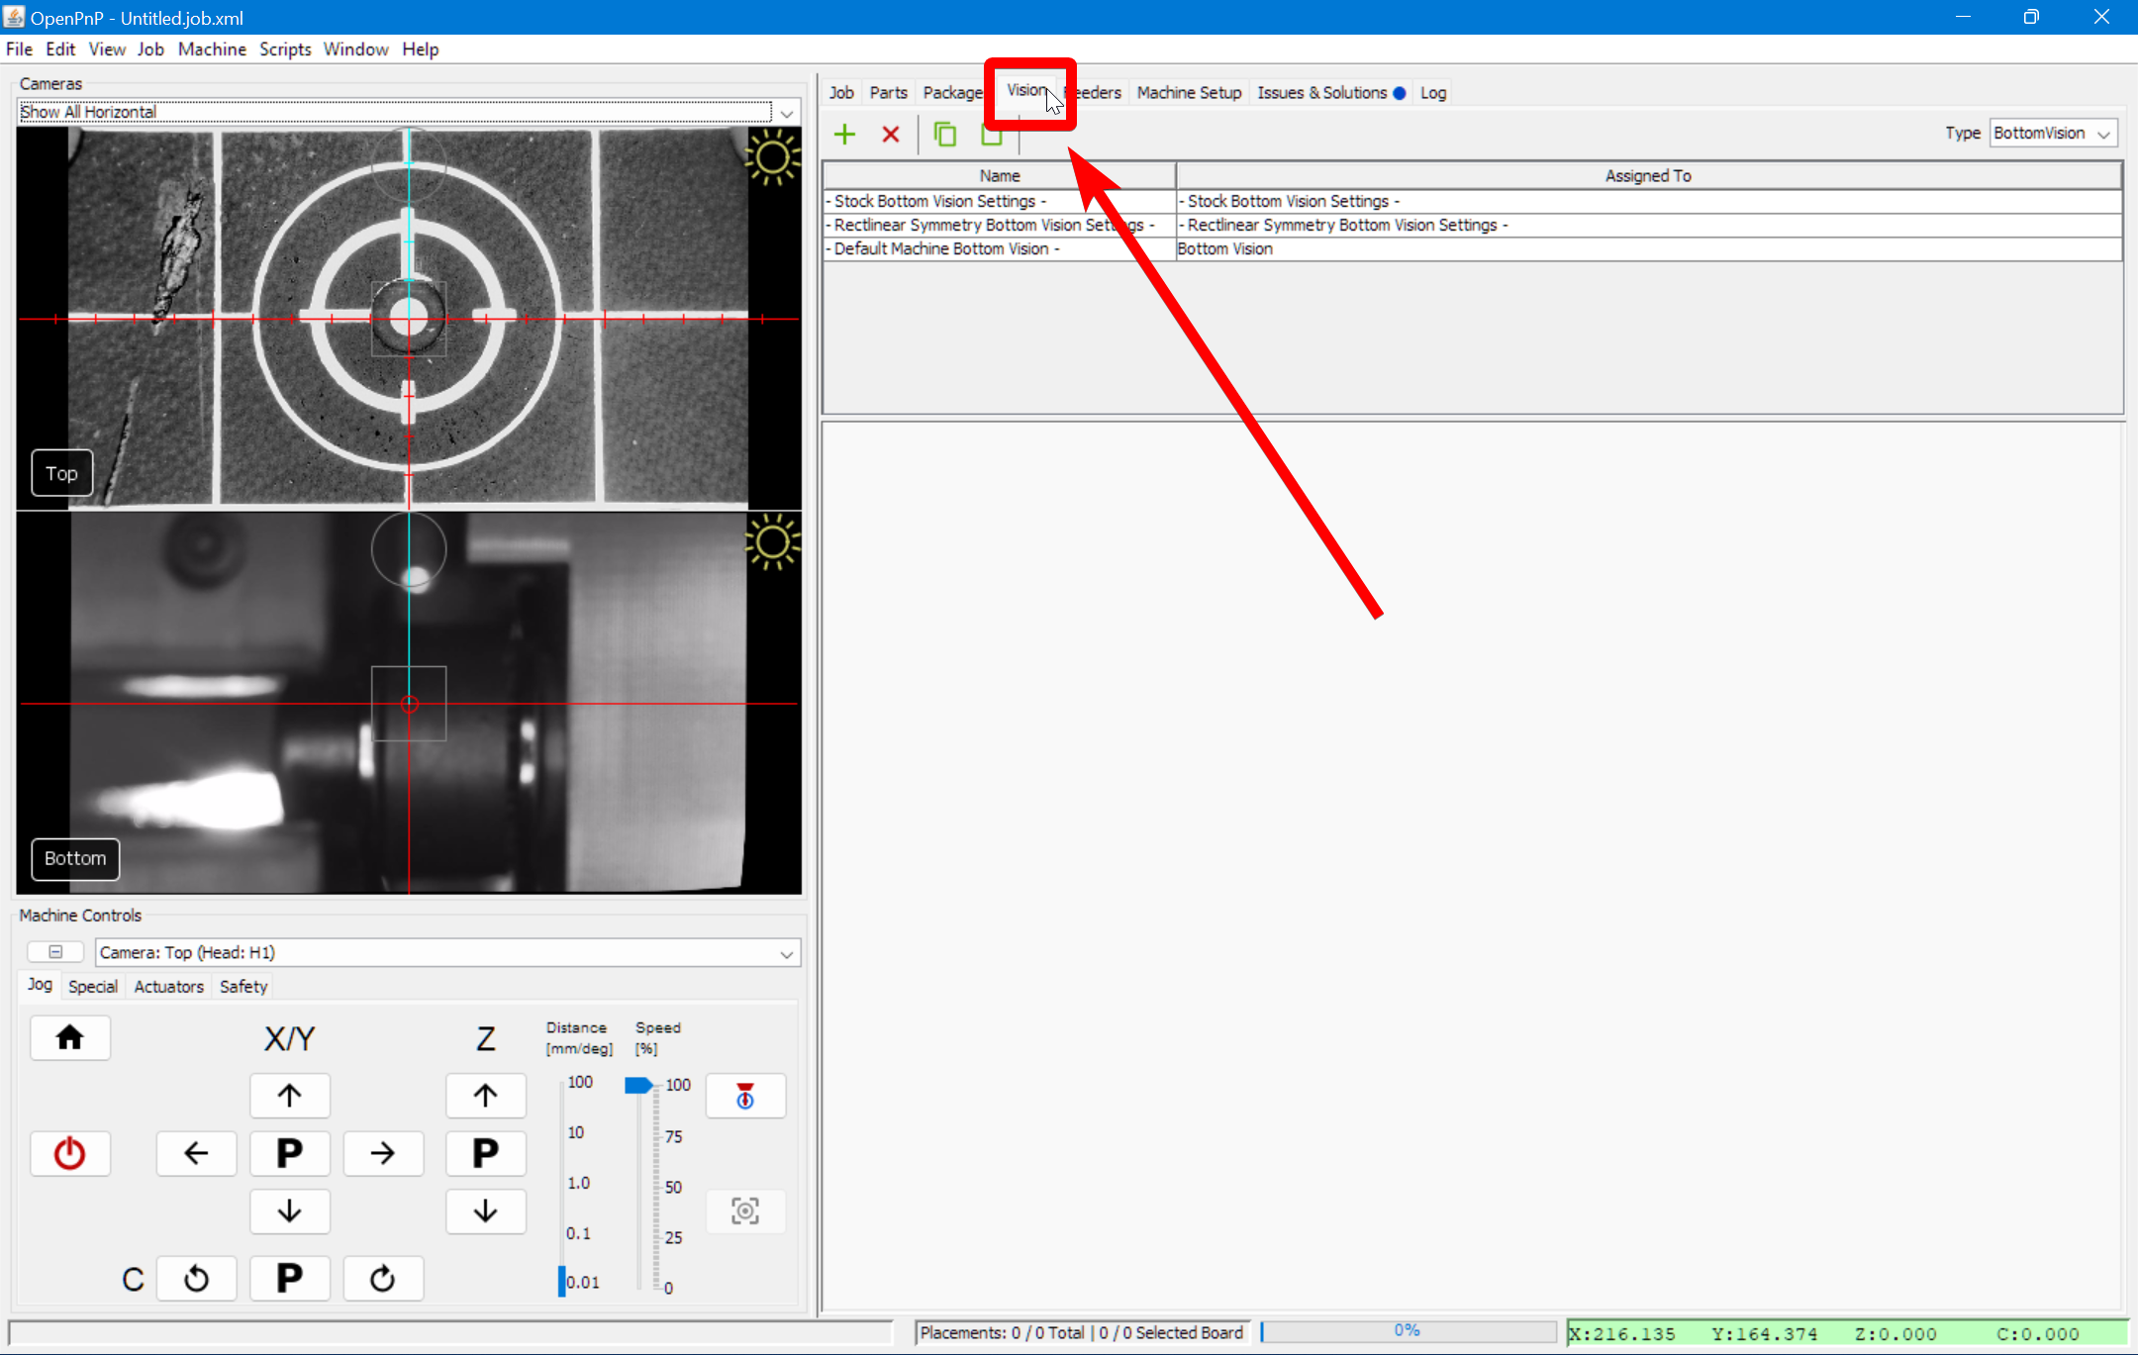2138x1355 pixels.
Task: Switch to the Machine Setup tab
Action: coord(1188,93)
